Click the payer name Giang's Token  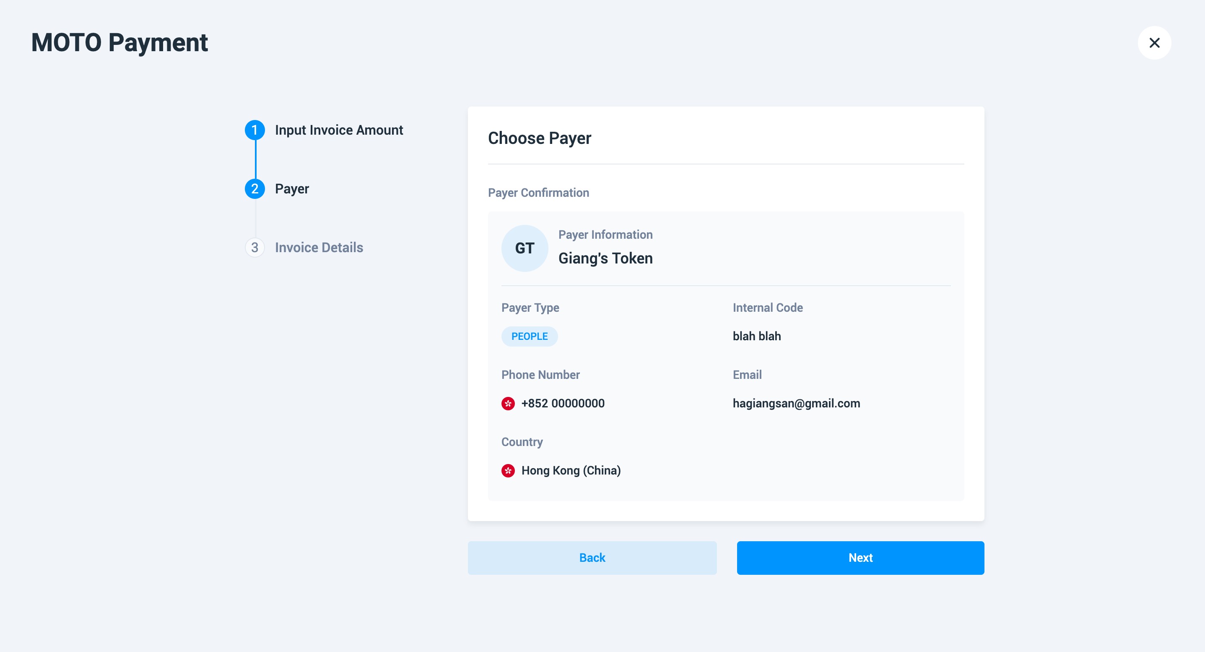point(605,258)
